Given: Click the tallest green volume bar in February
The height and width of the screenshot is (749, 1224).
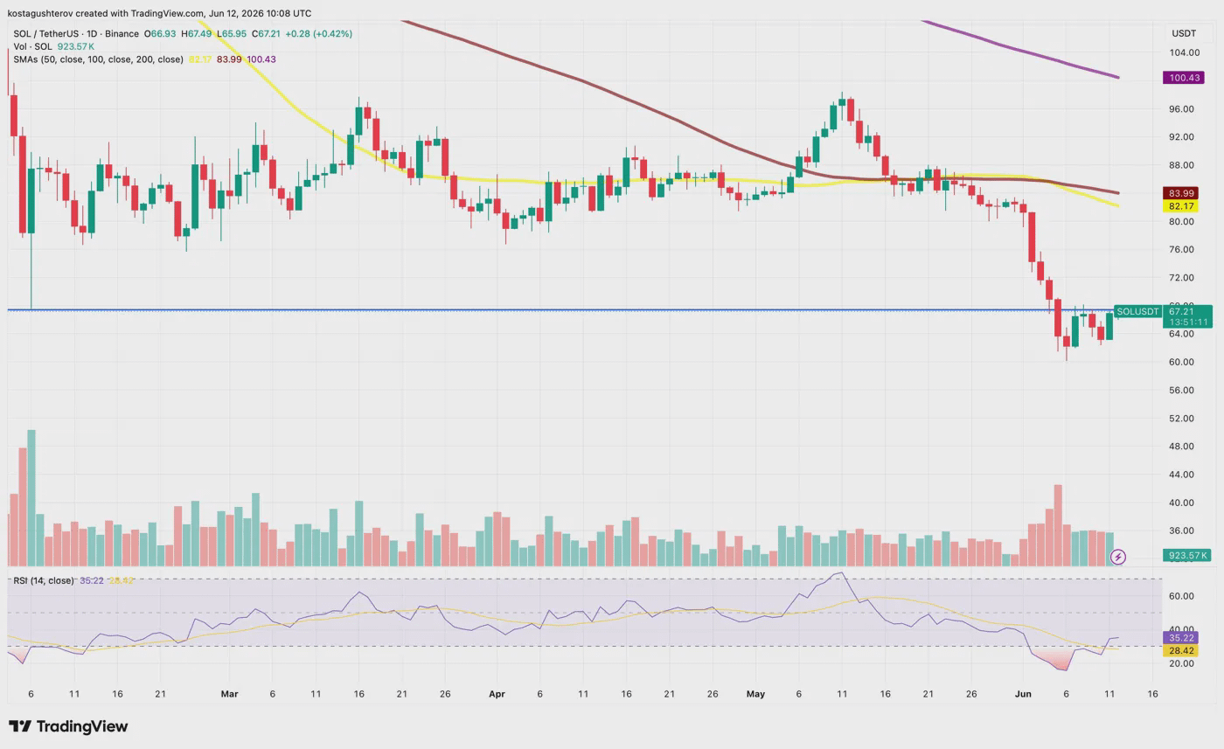Looking at the screenshot, I should click(x=31, y=498).
